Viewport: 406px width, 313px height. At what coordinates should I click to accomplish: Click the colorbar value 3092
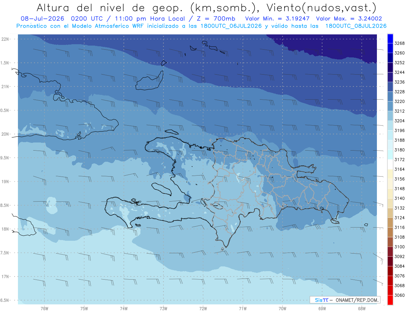399,256
